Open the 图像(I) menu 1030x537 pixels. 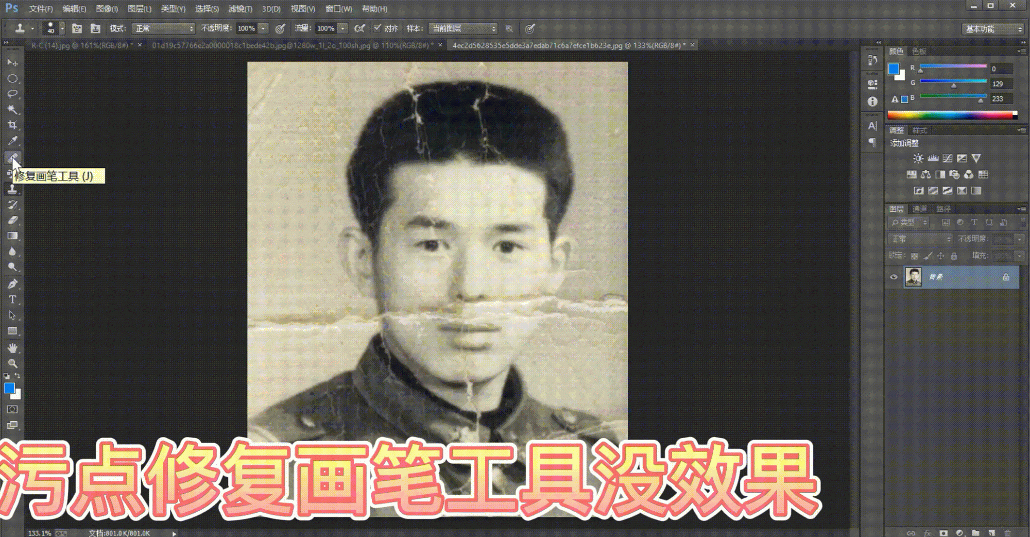107,9
